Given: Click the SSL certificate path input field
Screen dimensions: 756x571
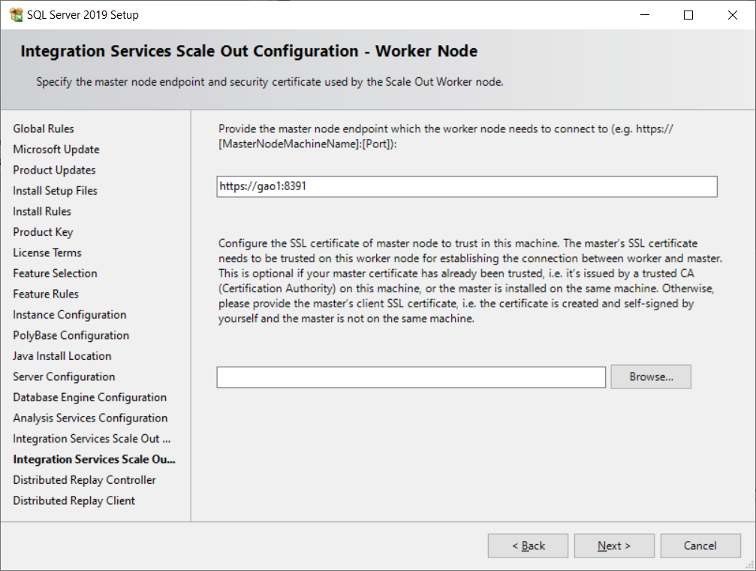Looking at the screenshot, I should point(411,376).
